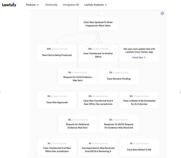181x158 pixels.
Task: Expand the Products dropdown chevron
Action: [x=38, y=5]
